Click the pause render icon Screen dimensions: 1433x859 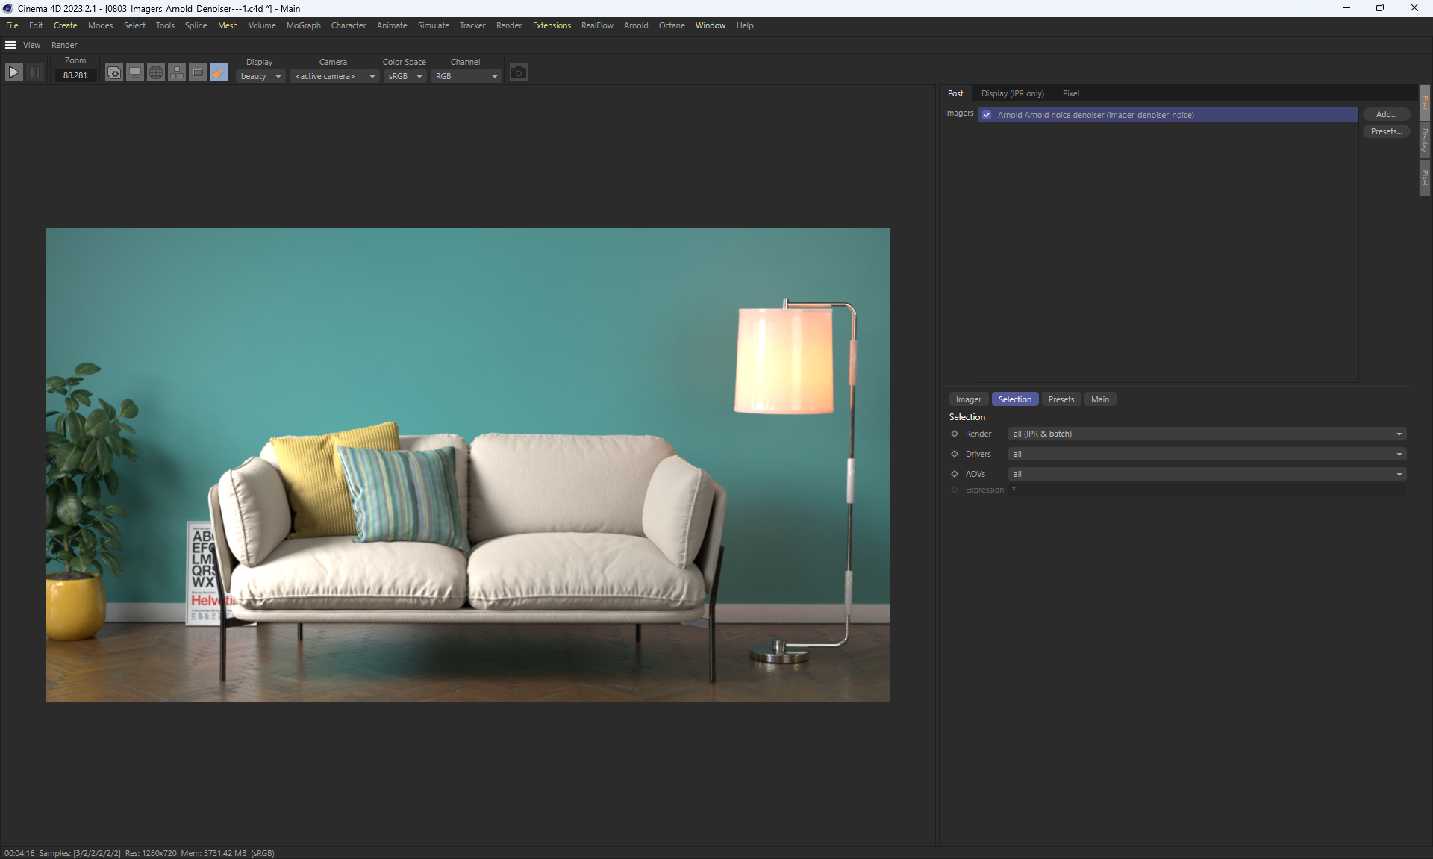[35, 72]
